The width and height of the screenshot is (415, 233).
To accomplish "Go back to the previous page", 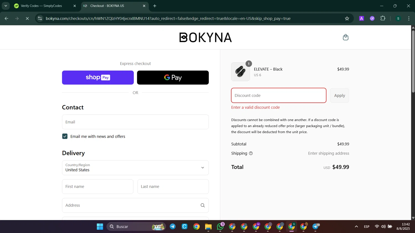I will pos(6,18).
